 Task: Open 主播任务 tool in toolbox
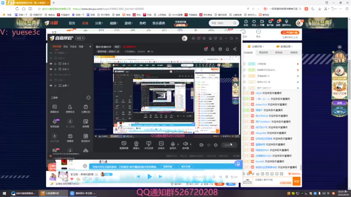pos(86,109)
